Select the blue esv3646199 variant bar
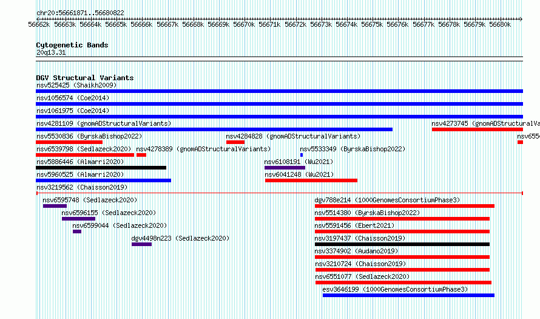 (408, 295)
